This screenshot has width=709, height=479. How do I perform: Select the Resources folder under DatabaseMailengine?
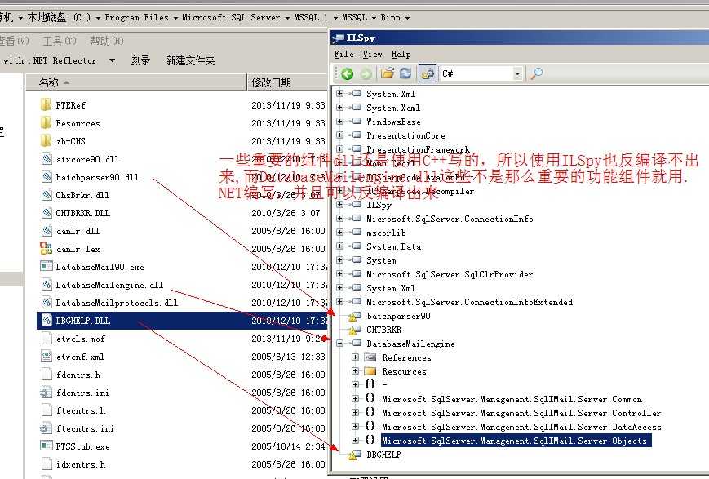[404, 372]
